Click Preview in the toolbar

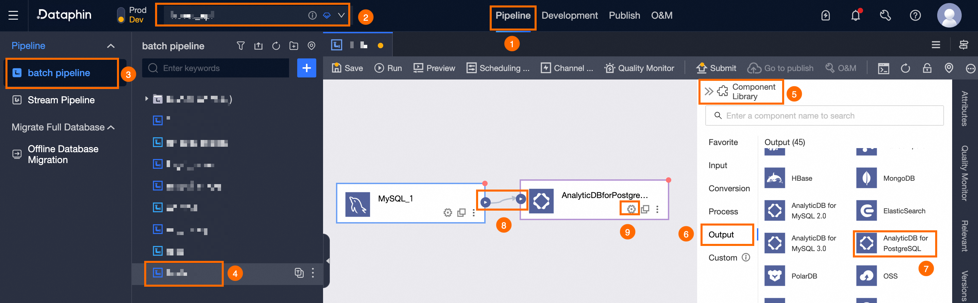[434, 68]
